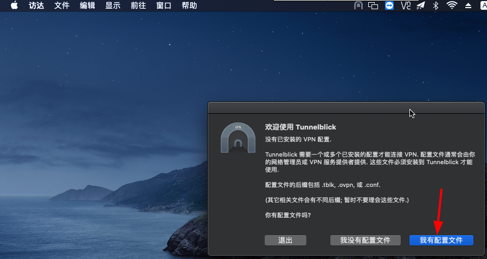Click the Tunnelblick tunnel icon in menu bar
Screen dimensions: 487x259
(358, 5)
